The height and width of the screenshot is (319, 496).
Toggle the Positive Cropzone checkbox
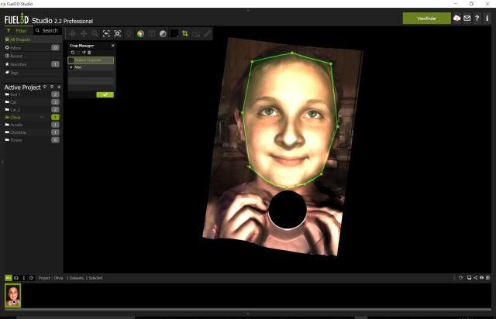(x=71, y=60)
